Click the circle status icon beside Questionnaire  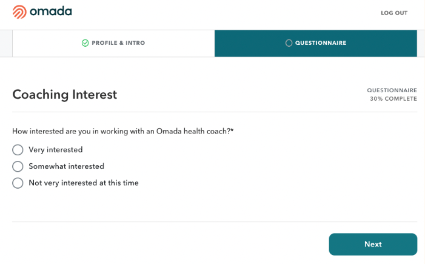click(x=289, y=43)
